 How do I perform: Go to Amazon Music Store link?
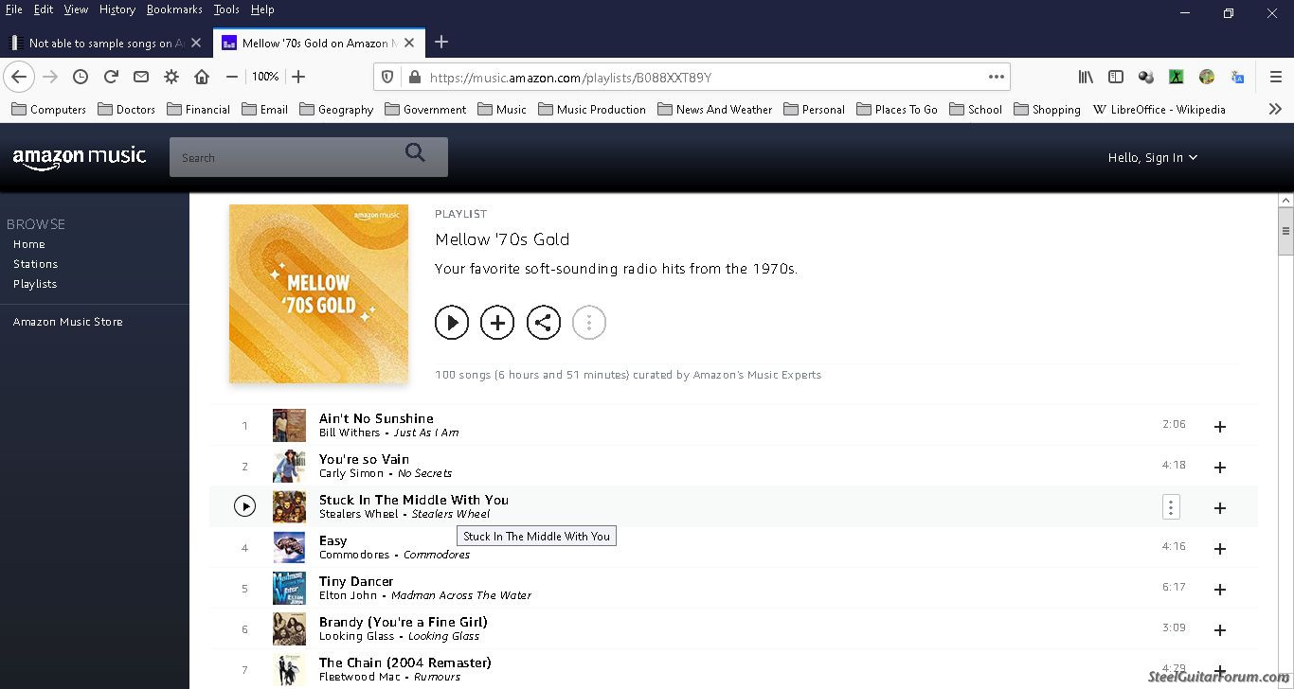pos(68,322)
